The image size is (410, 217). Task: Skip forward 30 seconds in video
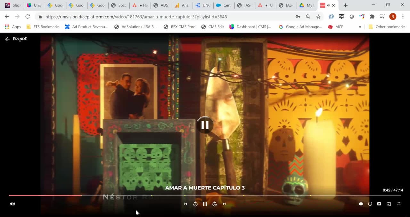point(215,204)
